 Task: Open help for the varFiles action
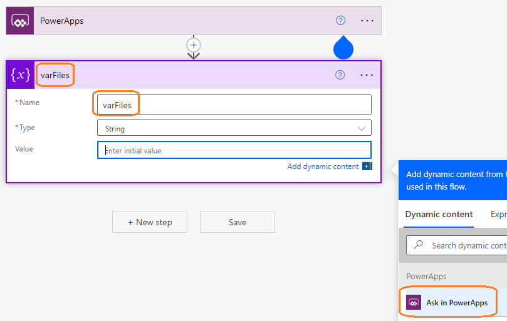point(340,75)
